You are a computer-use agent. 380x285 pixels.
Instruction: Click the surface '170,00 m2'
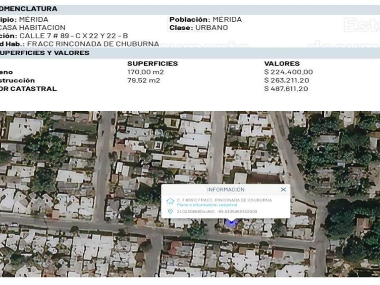(x=146, y=72)
